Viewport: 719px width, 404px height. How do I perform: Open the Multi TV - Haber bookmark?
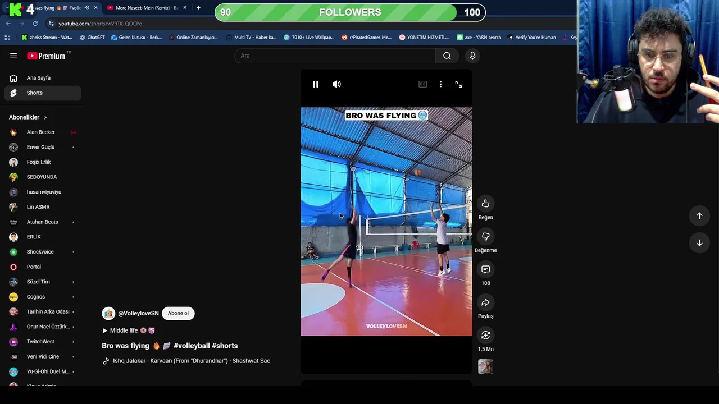coord(251,38)
